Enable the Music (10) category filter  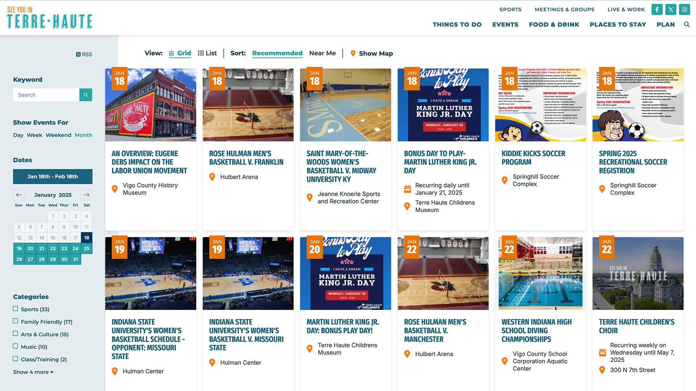[x=16, y=346]
